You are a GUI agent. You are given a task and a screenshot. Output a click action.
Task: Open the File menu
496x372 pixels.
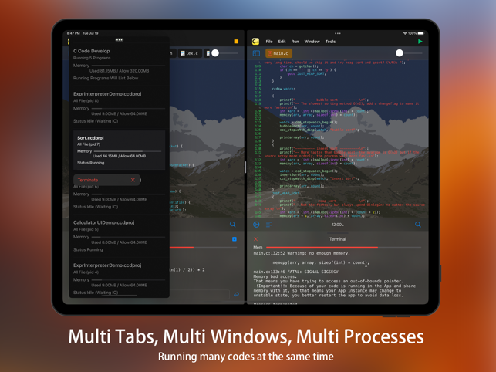pyautogui.click(x=269, y=42)
